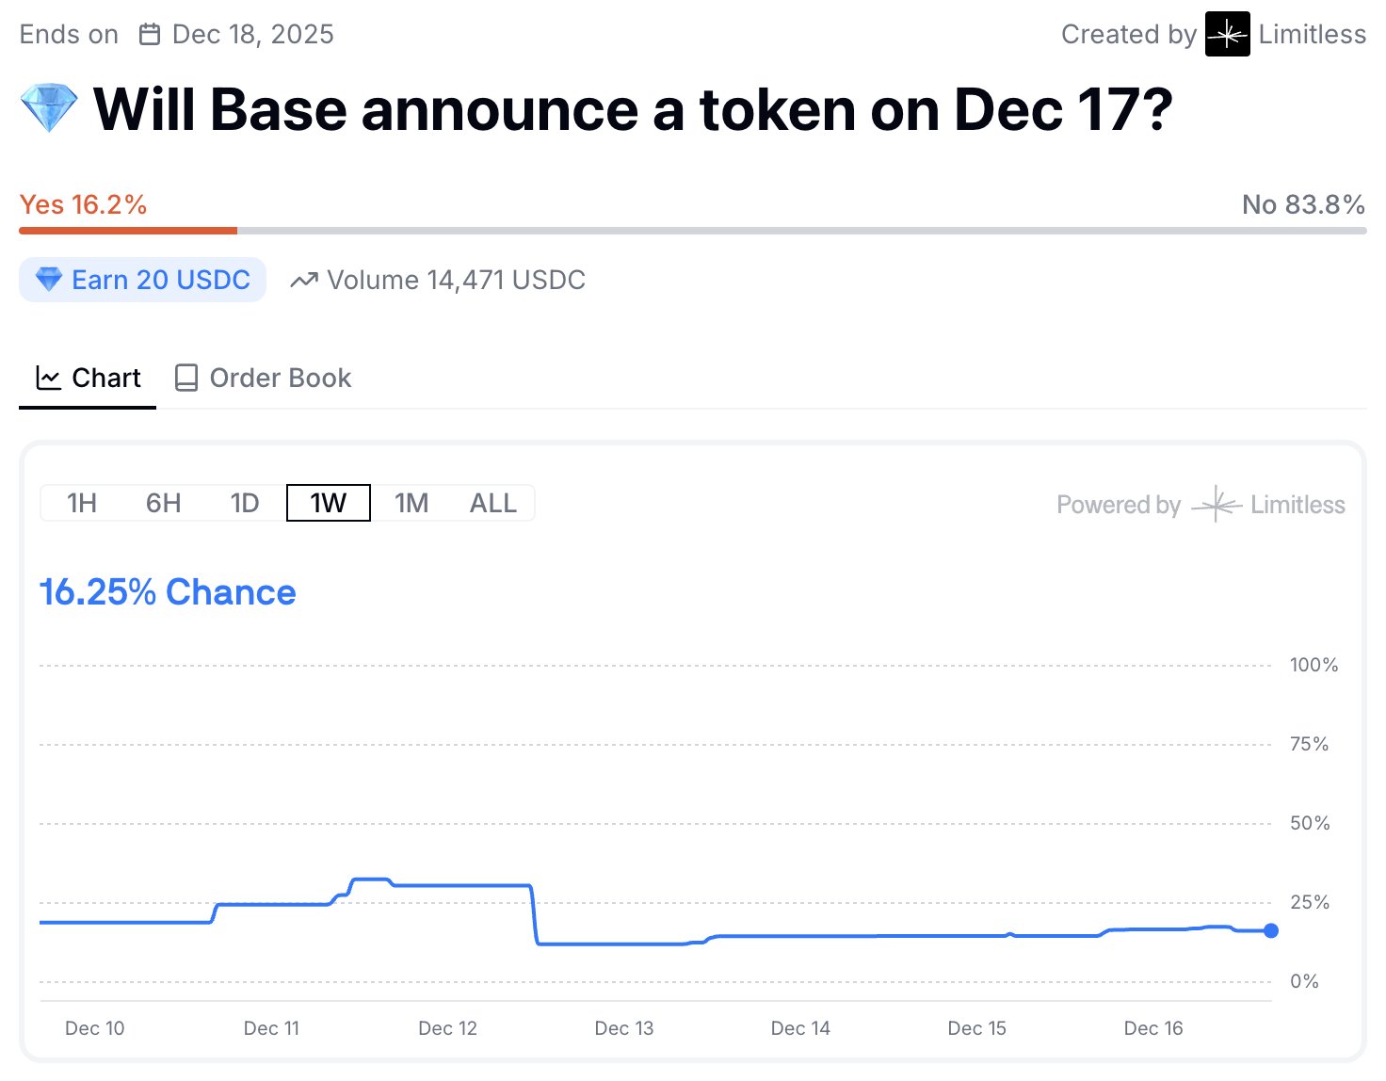Click the Limitless logo next to Created by
Image resolution: width=1386 pixels, height=1081 pixels.
1228,34
